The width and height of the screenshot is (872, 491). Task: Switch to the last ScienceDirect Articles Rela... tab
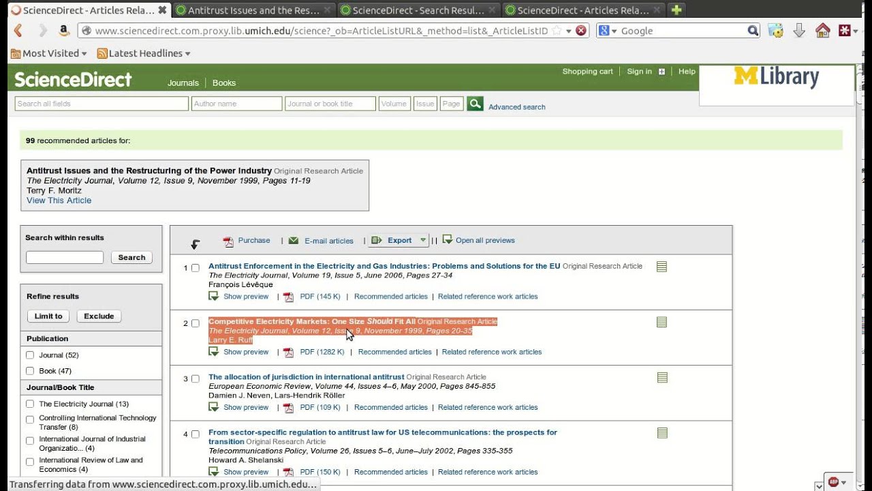(x=582, y=10)
